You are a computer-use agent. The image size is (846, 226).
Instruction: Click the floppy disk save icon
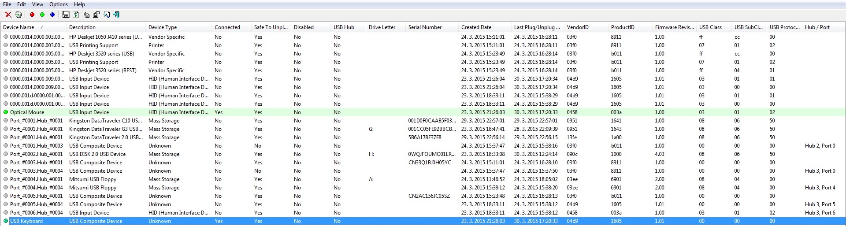click(66, 15)
